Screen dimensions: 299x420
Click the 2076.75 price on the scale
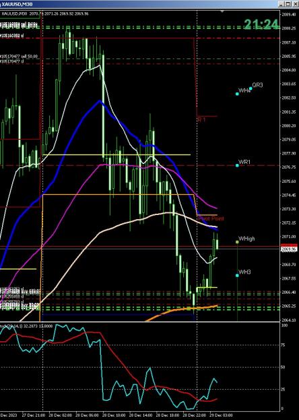point(288,167)
